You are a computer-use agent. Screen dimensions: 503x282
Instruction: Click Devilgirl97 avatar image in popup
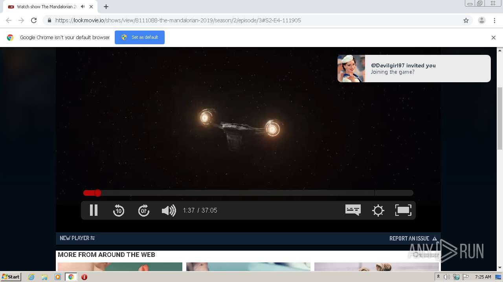coord(351,69)
